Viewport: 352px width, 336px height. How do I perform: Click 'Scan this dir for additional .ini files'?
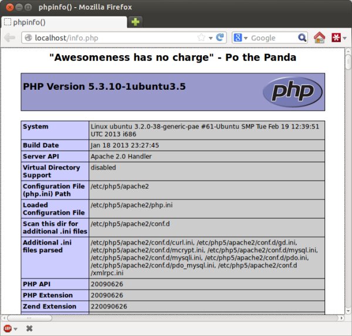[x=55, y=228]
